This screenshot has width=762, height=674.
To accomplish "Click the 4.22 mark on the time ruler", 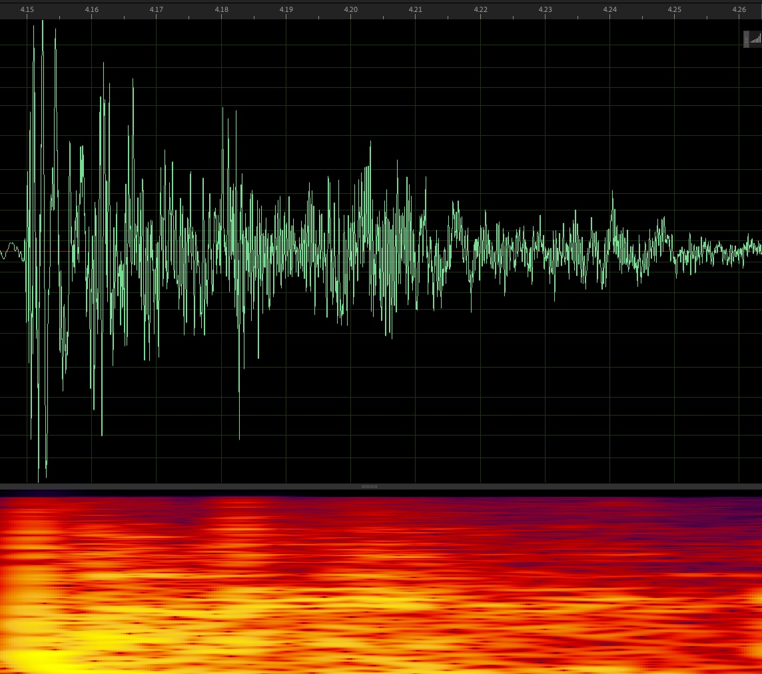I will pyautogui.click(x=480, y=10).
